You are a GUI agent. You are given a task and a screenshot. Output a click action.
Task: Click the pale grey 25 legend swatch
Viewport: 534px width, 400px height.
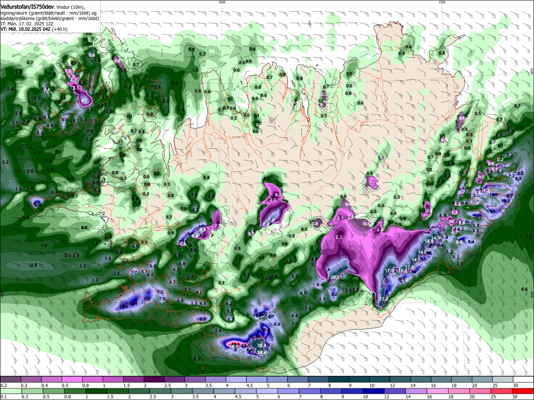[503, 380]
